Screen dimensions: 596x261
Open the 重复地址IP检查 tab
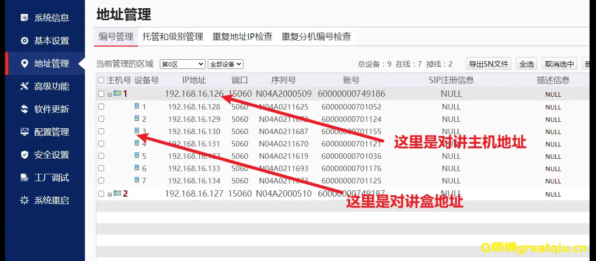242,37
